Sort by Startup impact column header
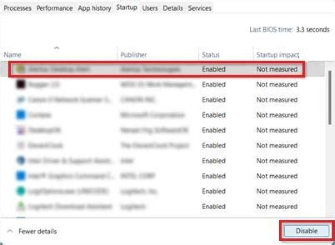The width and height of the screenshot is (335, 245). (x=277, y=55)
